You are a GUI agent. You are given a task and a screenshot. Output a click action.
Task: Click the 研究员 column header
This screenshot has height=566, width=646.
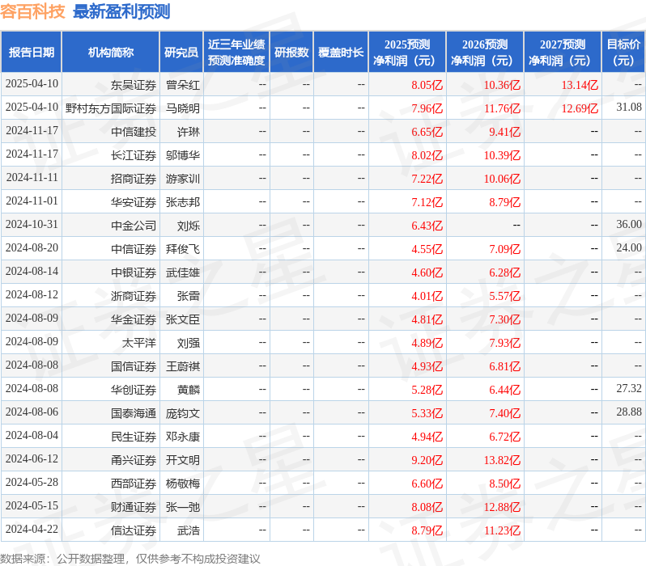tap(181, 53)
